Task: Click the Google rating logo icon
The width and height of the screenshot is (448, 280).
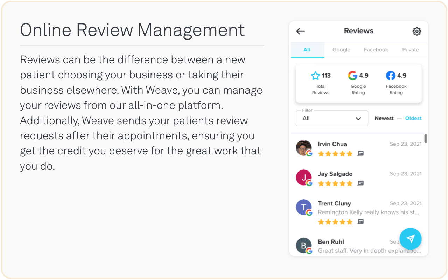Action: 352,76
